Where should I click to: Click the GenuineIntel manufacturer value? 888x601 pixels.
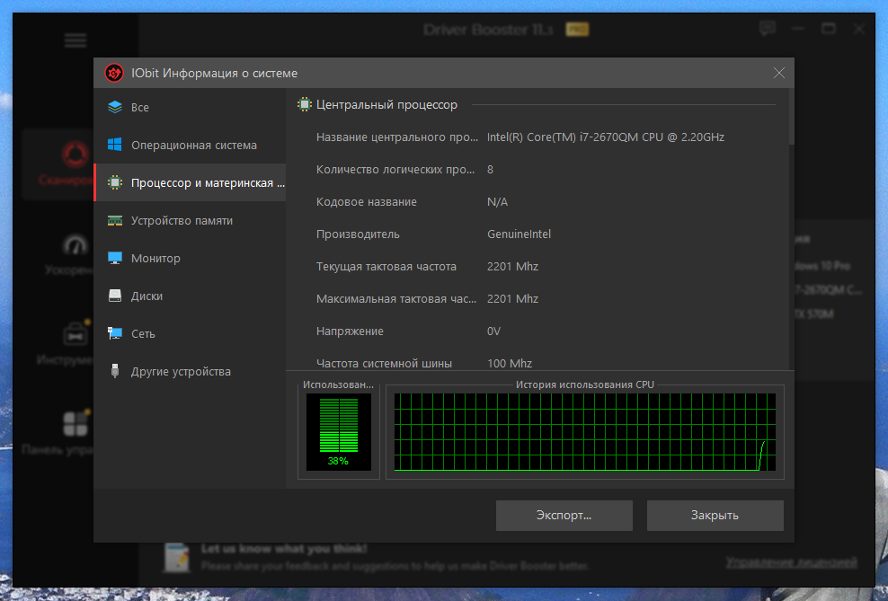click(519, 234)
